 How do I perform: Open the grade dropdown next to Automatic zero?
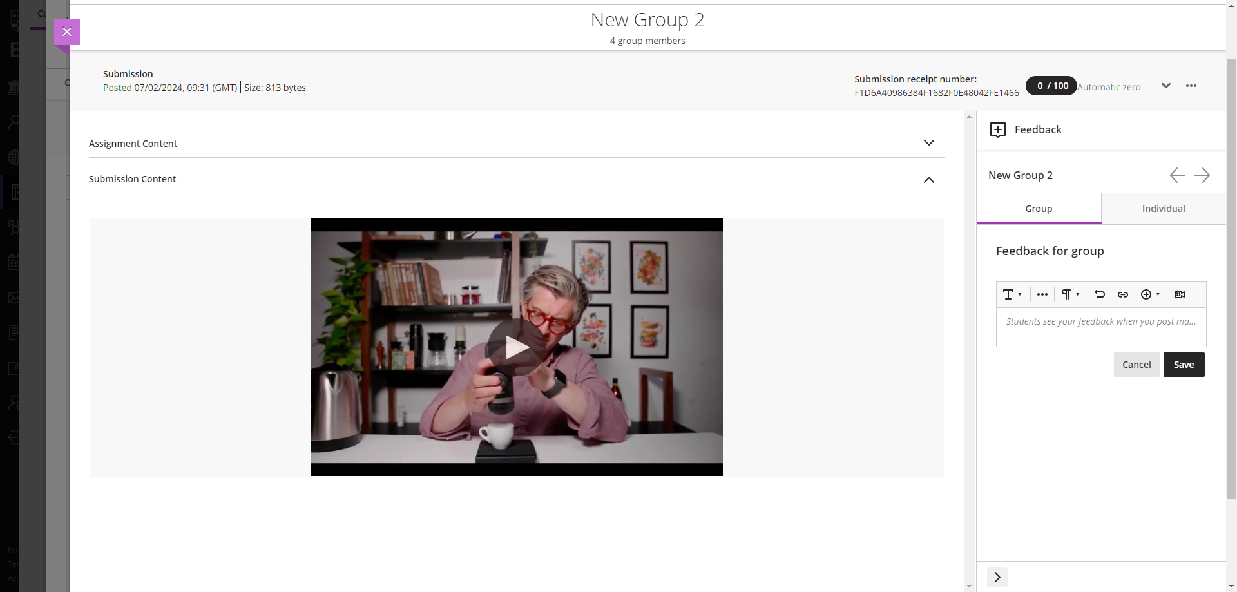tap(1166, 86)
